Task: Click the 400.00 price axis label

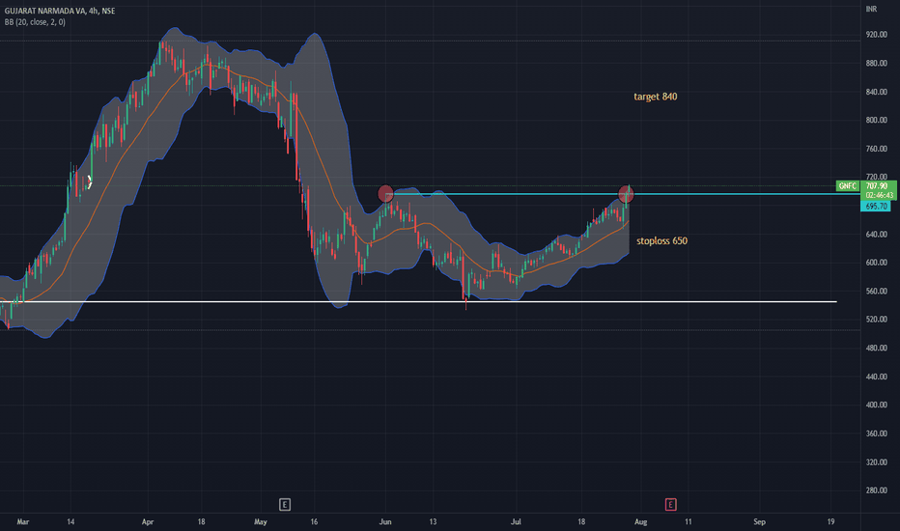Action: (x=877, y=405)
